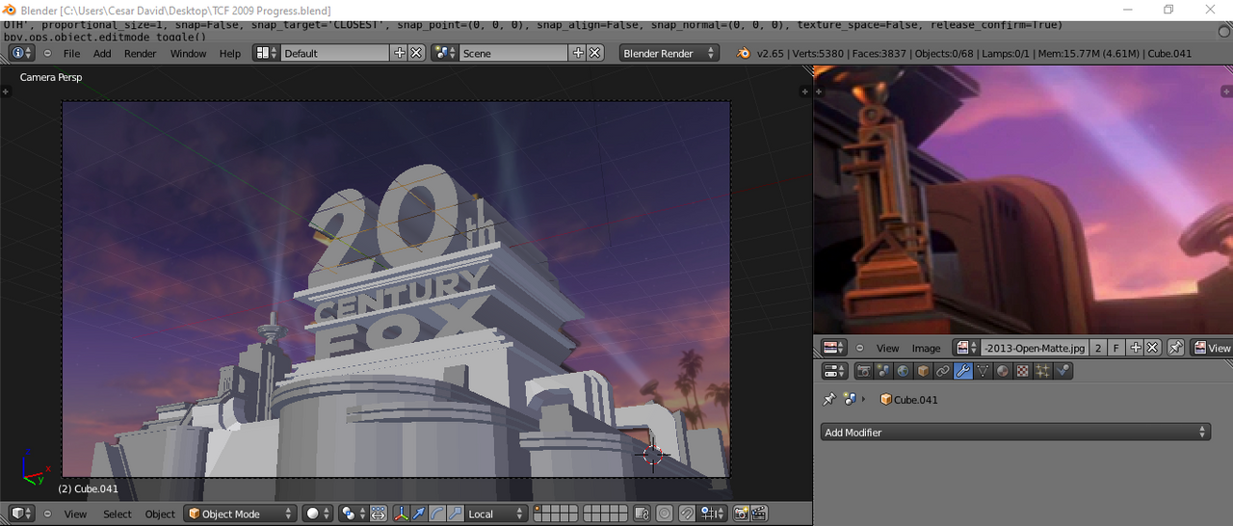Toggle manipulate center points icon
This screenshot has height=526, width=1233.
click(378, 513)
